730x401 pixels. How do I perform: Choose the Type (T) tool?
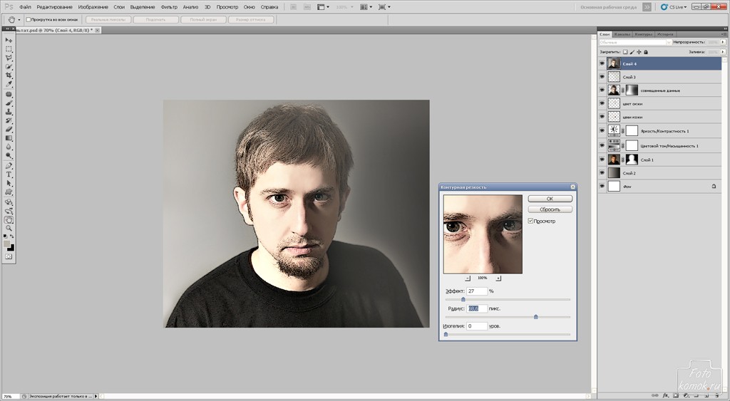[9, 175]
